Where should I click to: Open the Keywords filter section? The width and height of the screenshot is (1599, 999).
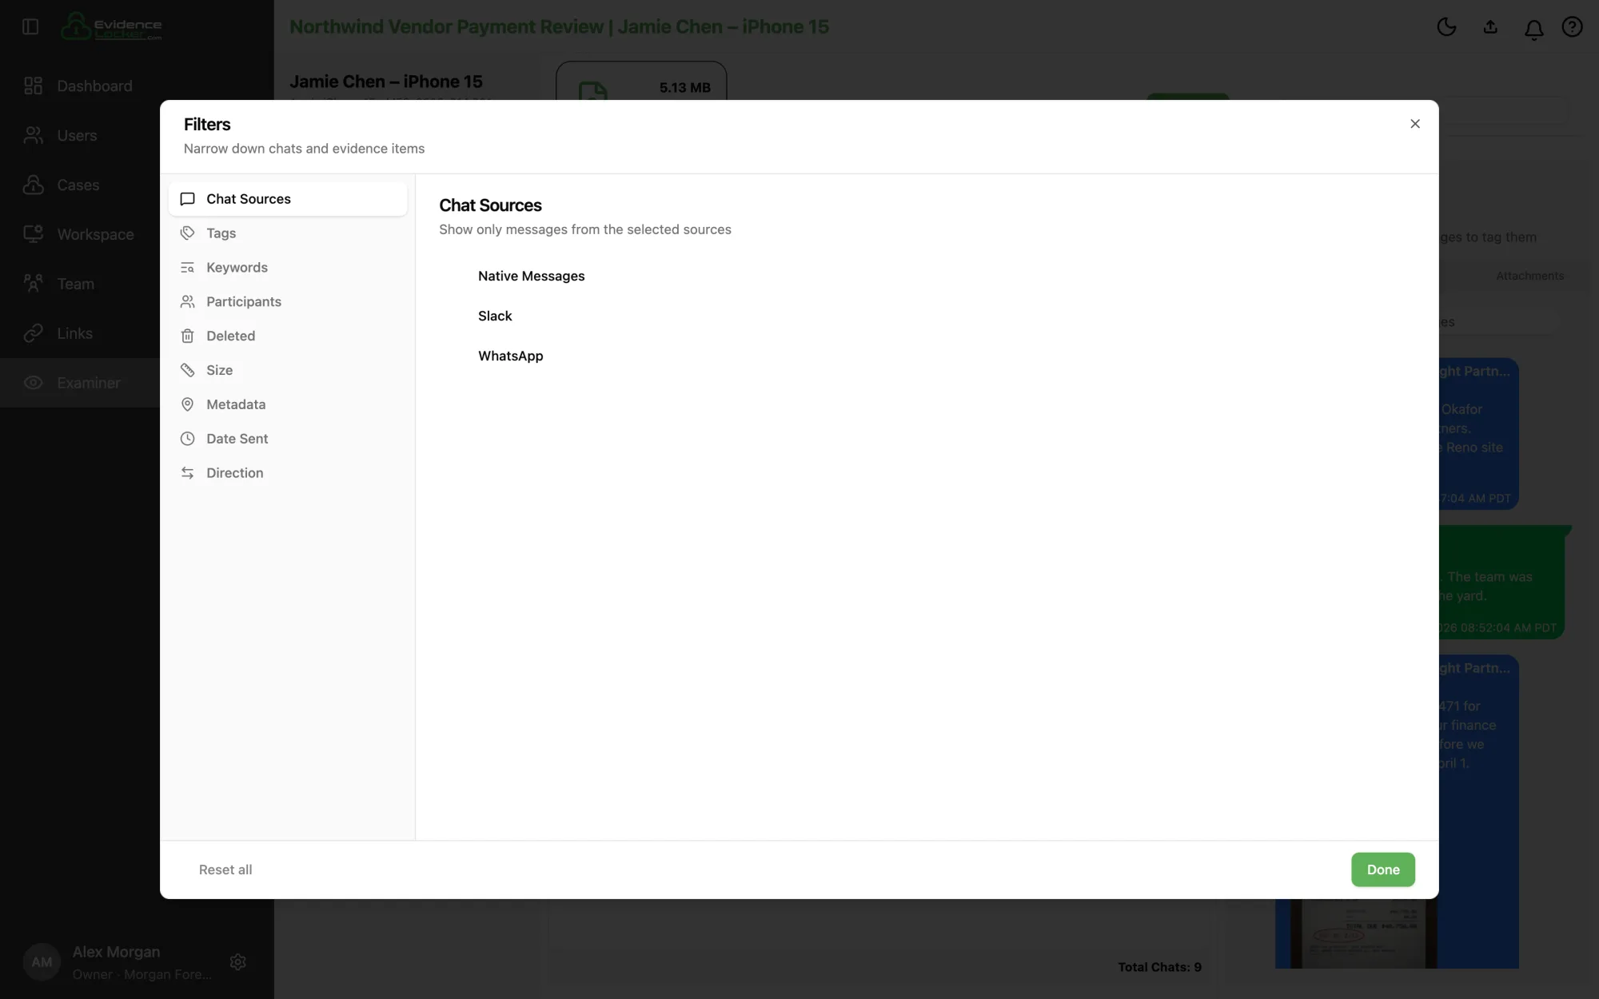288,268
